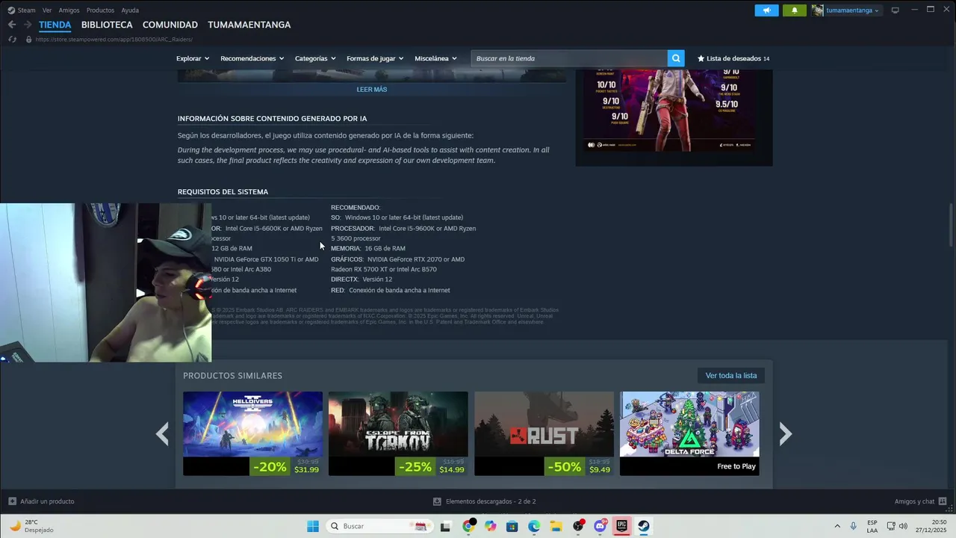Open Lista de deseados
The image size is (956, 538).
(x=733, y=58)
